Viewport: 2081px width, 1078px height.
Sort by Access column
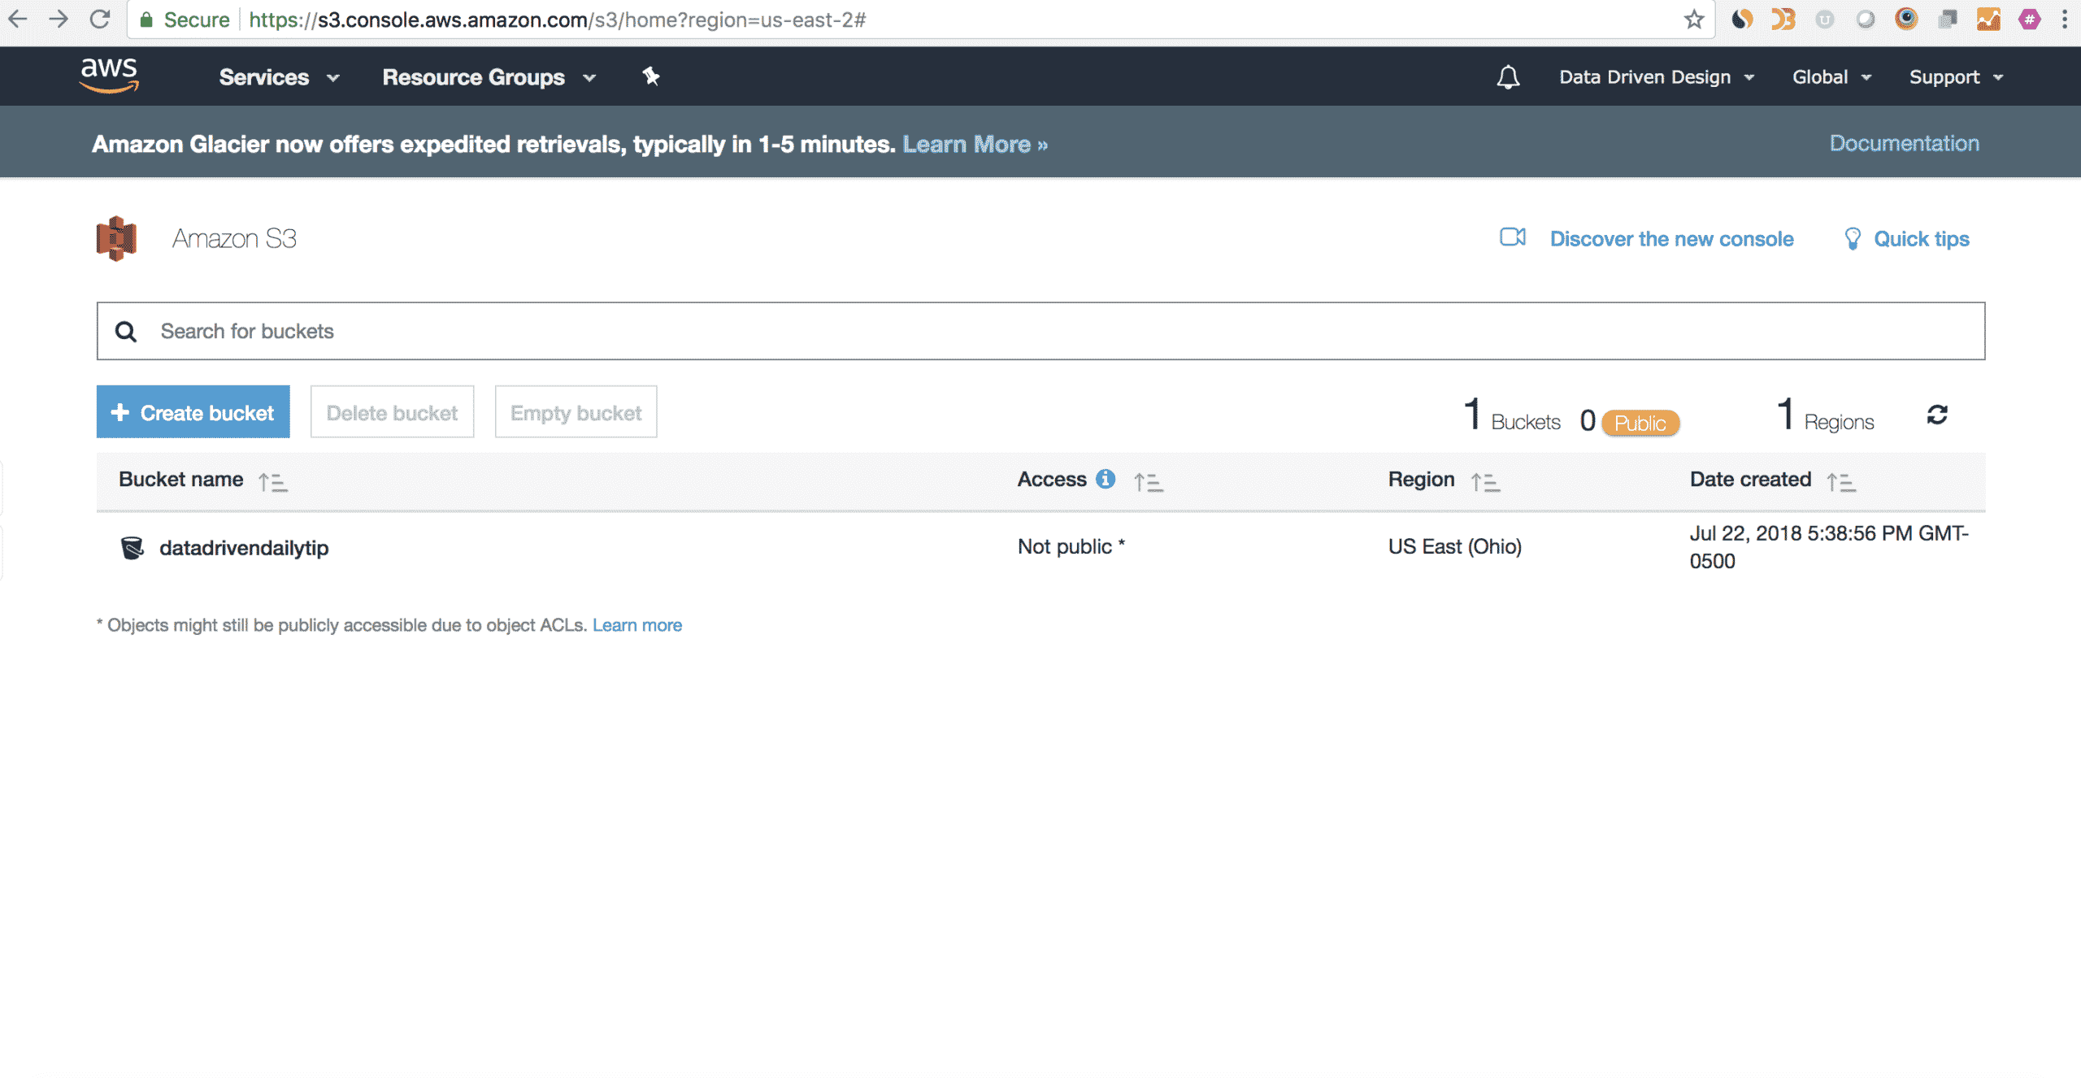[1149, 482]
